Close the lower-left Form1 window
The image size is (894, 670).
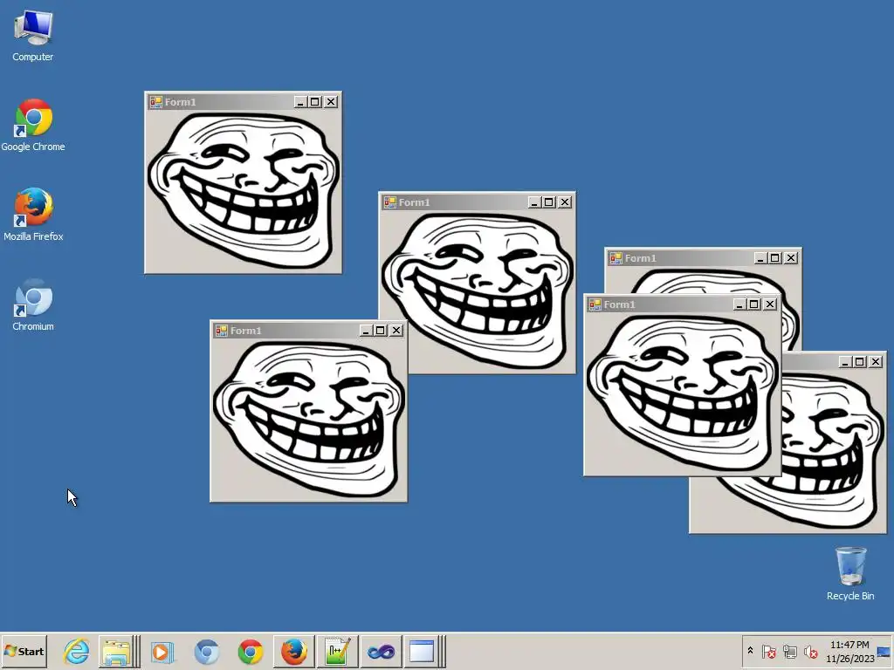pos(396,331)
